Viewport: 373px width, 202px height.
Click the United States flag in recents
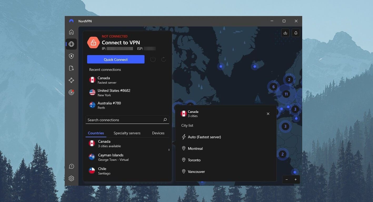coord(92,93)
